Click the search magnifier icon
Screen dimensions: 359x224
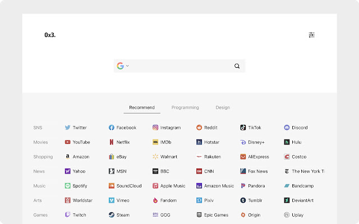(237, 66)
